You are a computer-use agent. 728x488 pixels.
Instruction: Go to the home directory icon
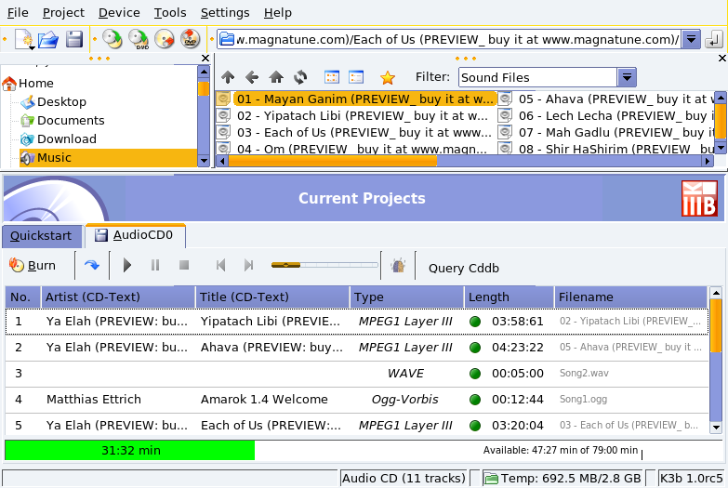276,77
